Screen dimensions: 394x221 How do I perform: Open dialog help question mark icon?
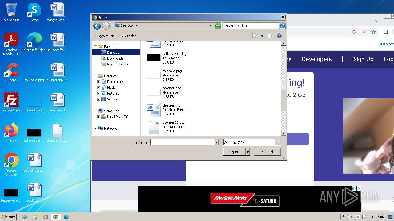[279, 36]
